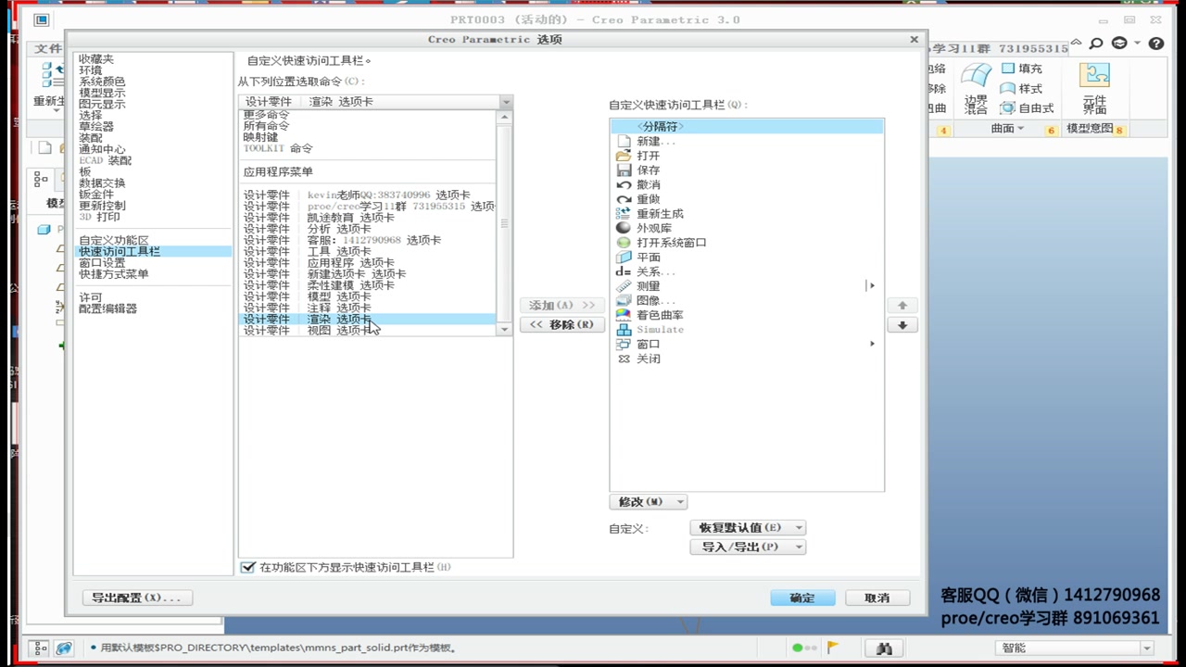Expand the 曲面 ribbon group dropdown
The width and height of the screenshot is (1186, 667).
tap(1008, 130)
